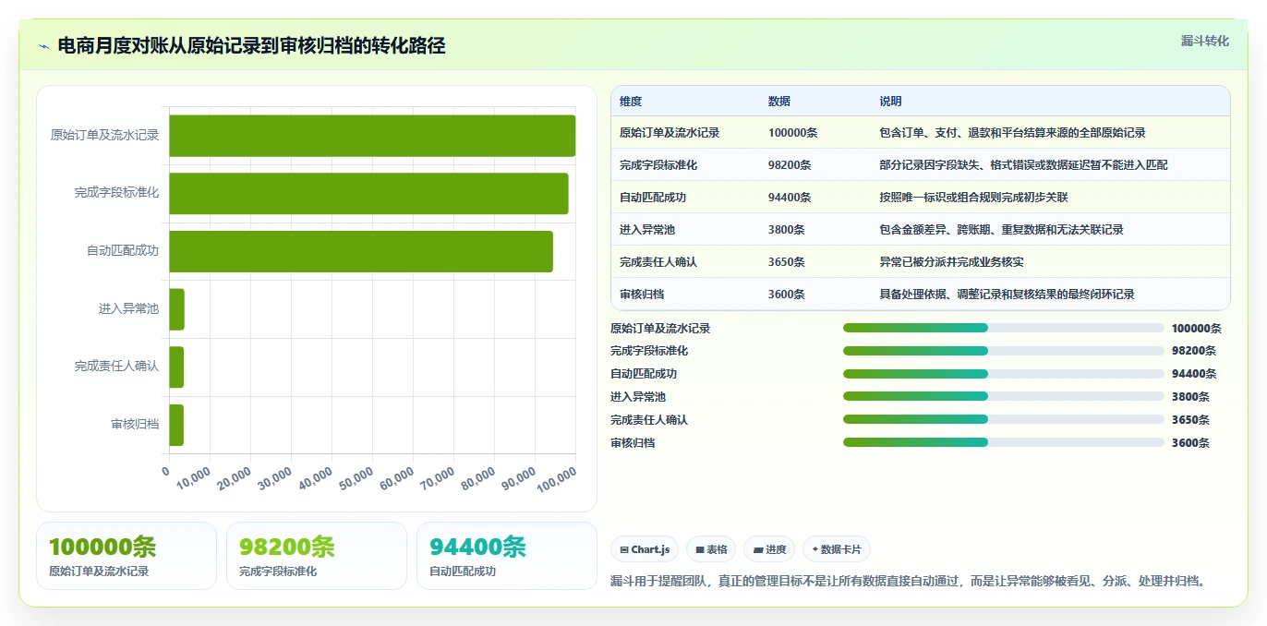The height and width of the screenshot is (626, 1267).
Task: Open the 98200条 data card
Action: pos(317,556)
